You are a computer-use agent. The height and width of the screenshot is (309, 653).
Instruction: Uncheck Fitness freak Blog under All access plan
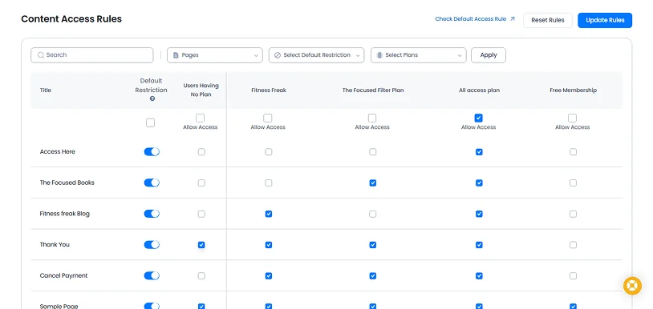pyautogui.click(x=479, y=214)
